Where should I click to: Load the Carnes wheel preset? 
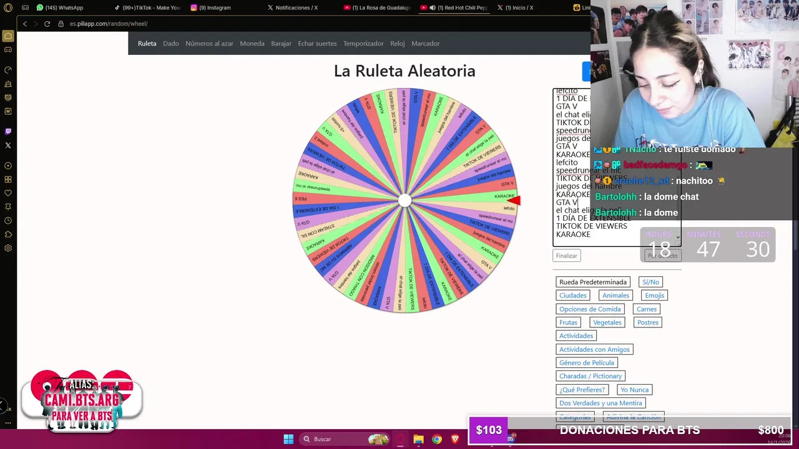(x=647, y=309)
